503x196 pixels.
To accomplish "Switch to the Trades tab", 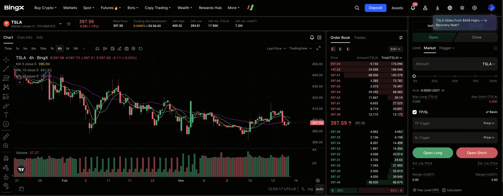I will point(360,38).
